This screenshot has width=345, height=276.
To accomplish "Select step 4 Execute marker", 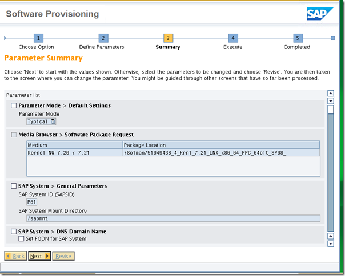I will (233, 38).
